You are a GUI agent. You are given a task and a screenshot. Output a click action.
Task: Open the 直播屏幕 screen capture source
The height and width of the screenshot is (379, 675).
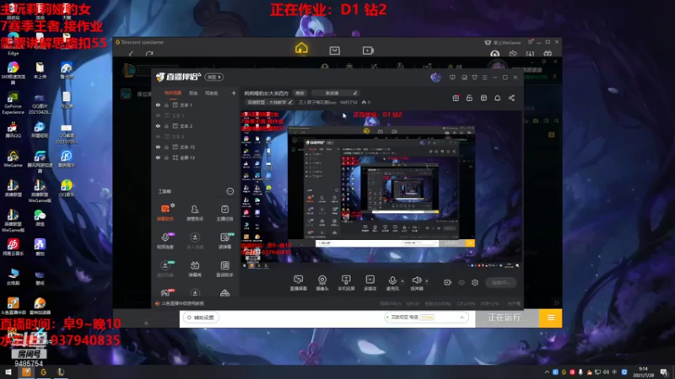(x=299, y=283)
